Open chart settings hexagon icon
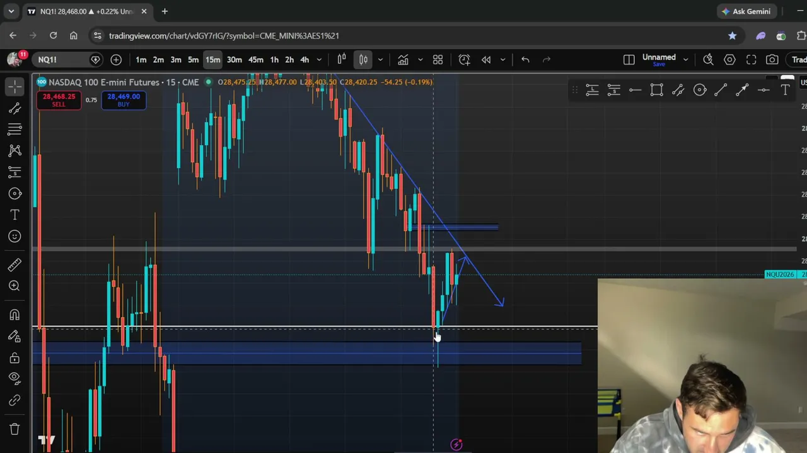This screenshot has width=807, height=453. tap(730, 60)
